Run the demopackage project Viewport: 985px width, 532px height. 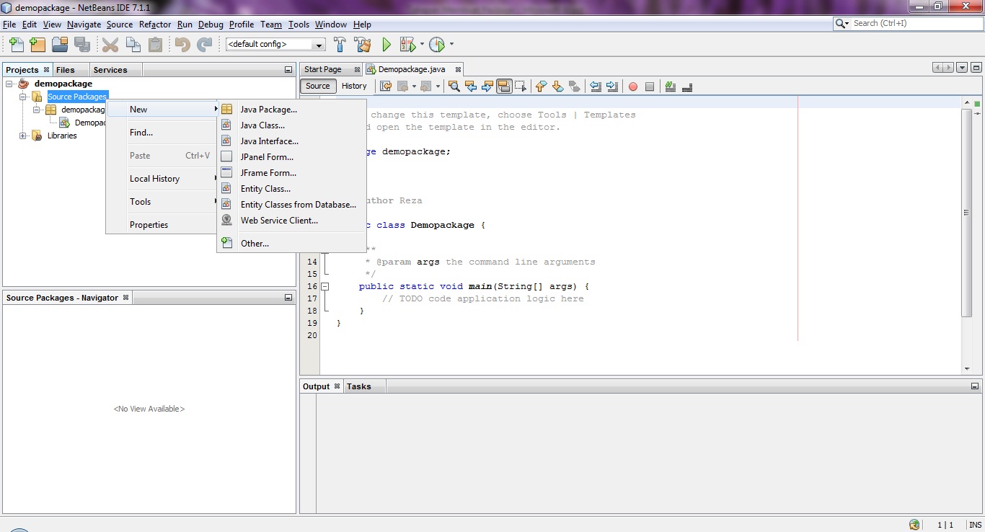pyautogui.click(x=387, y=44)
